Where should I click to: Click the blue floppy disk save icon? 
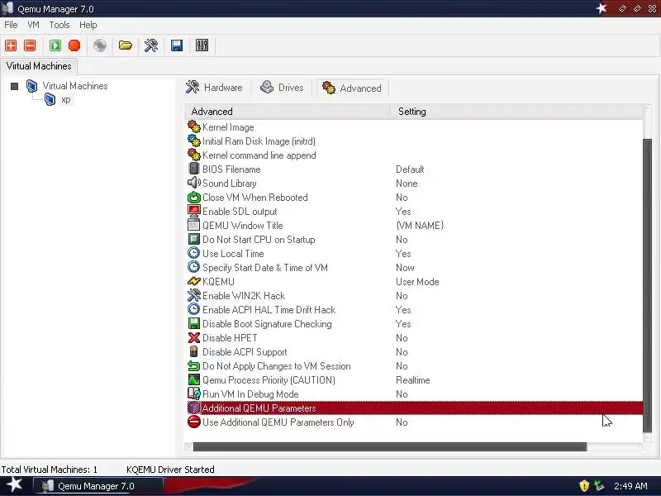[x=177, y=45]
